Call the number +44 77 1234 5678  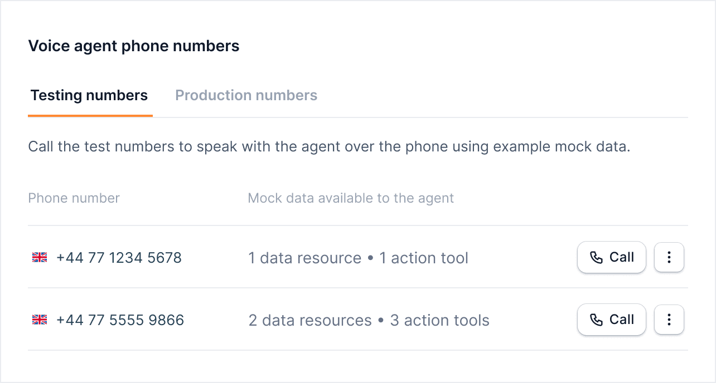coord(611,257)
